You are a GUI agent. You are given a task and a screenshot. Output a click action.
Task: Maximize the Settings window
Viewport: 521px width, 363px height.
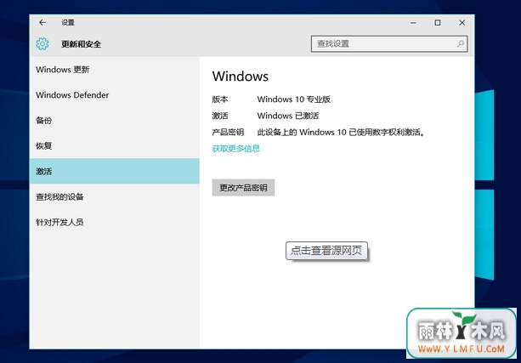point(438,23)
